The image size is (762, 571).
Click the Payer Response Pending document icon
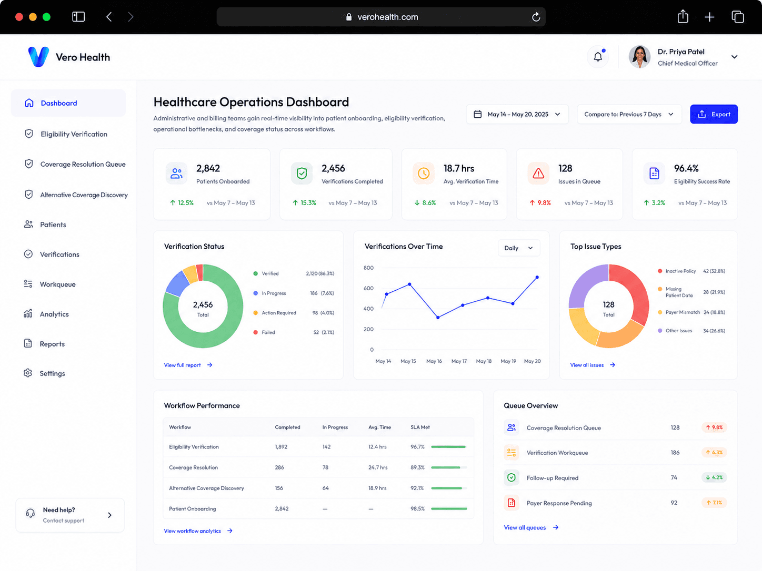511,503
